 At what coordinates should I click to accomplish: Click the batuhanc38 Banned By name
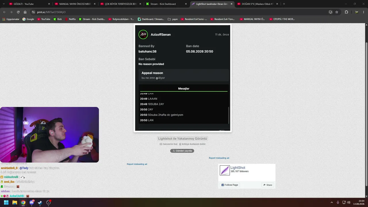pyautogui.click(x=147, y=51)
